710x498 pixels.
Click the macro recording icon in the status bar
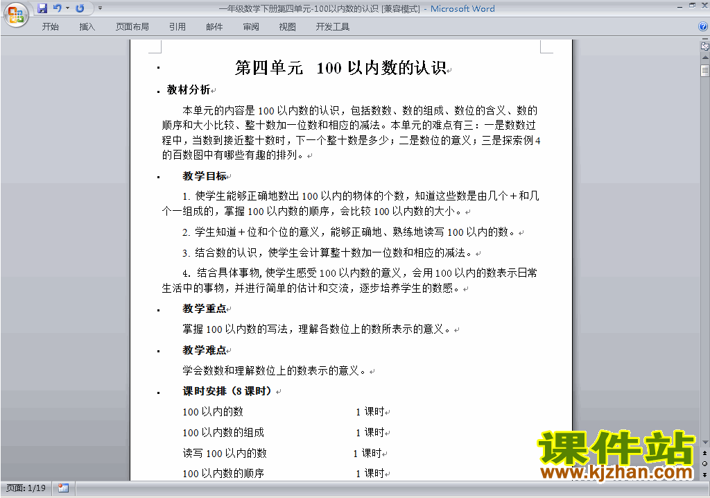tap(63, 488)
